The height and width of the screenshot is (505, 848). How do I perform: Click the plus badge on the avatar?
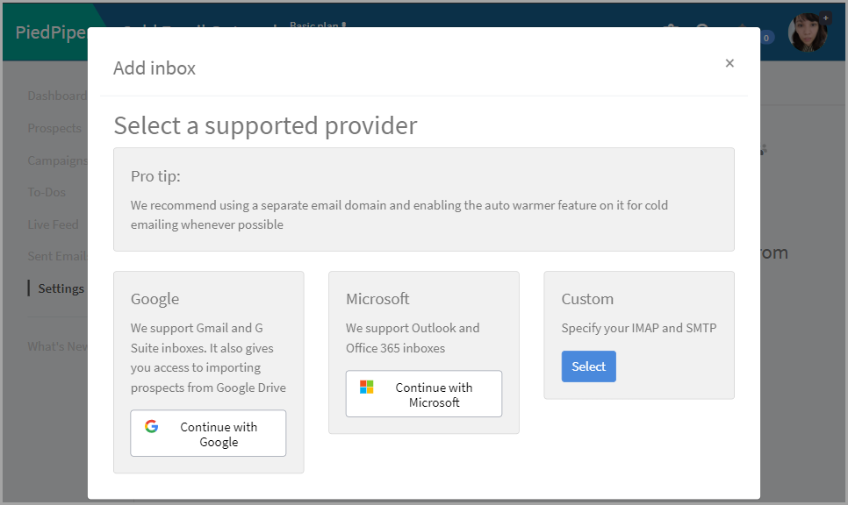(x=825, y=18)
